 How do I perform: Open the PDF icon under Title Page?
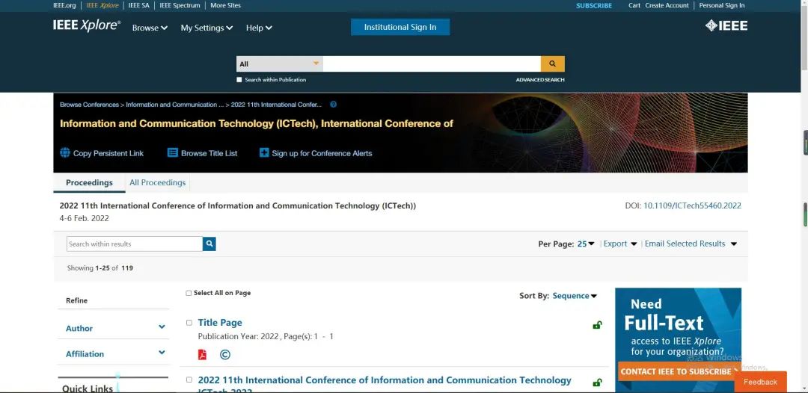coord(202,354)
